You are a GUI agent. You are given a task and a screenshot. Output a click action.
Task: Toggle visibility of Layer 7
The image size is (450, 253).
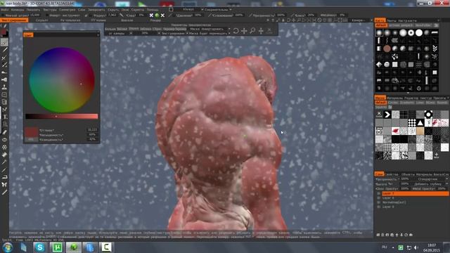click(x=378, y=194)
